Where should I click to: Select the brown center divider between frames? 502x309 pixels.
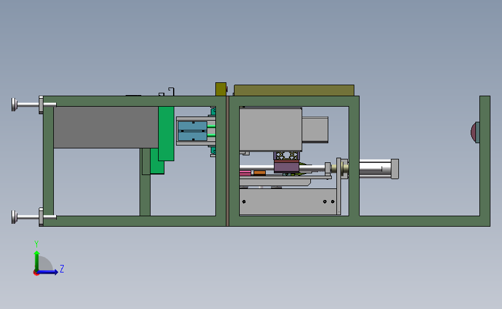[x=228, y=161]
